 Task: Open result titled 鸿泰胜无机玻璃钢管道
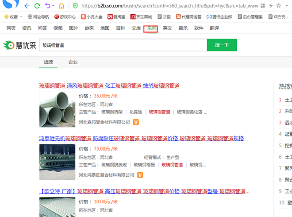pyautogui.click(x=142, y=139)
